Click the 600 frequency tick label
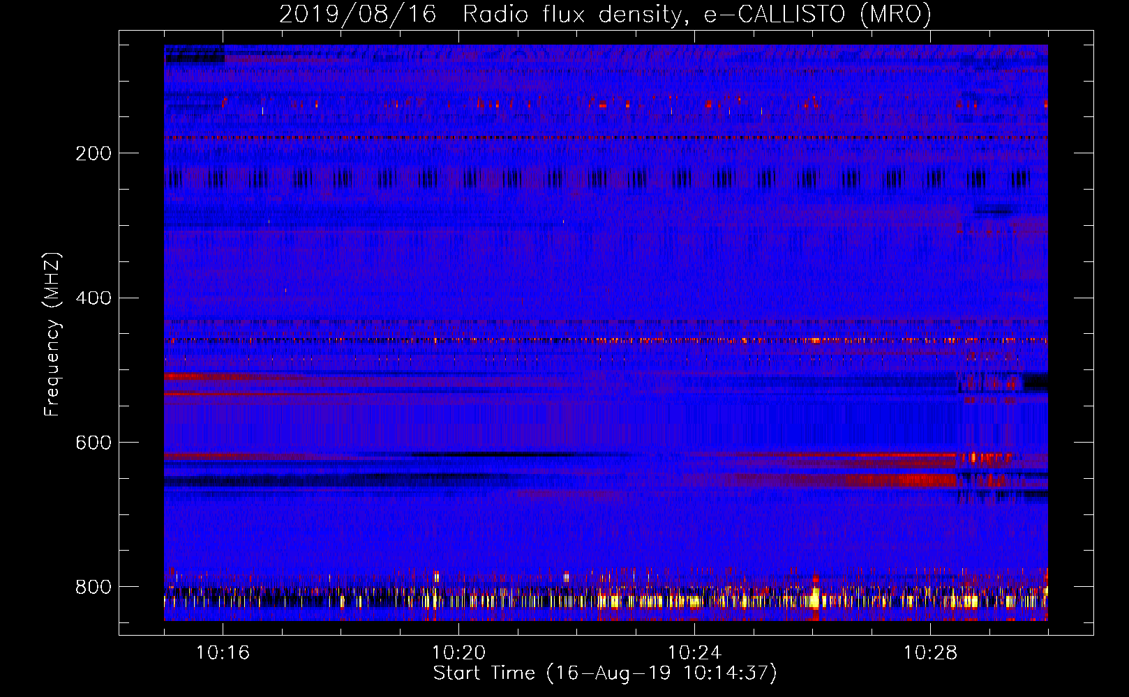 click(93, 443)
